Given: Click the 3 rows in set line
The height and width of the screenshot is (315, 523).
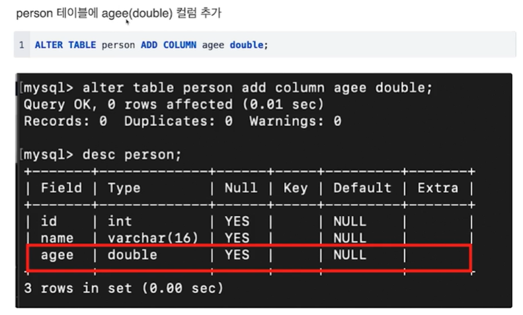Looking at the screenshot, I should [x=124, y=289].
